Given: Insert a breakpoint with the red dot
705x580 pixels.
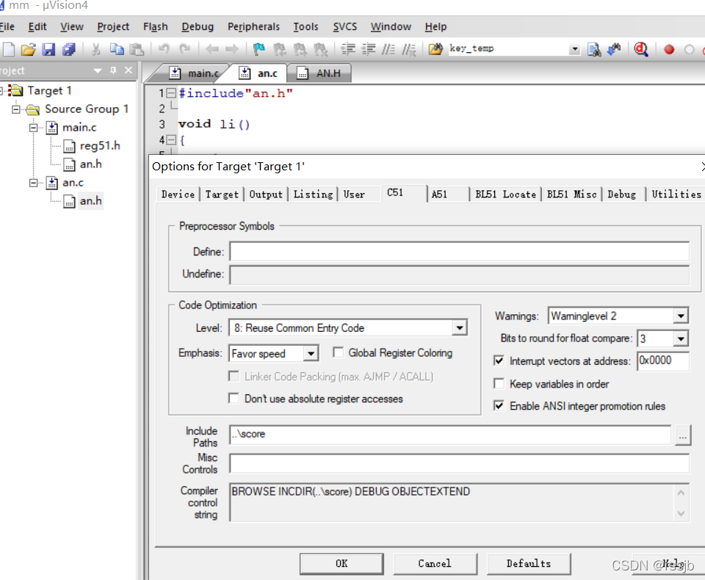Looking at the screenshot, I should coord(669,49).
